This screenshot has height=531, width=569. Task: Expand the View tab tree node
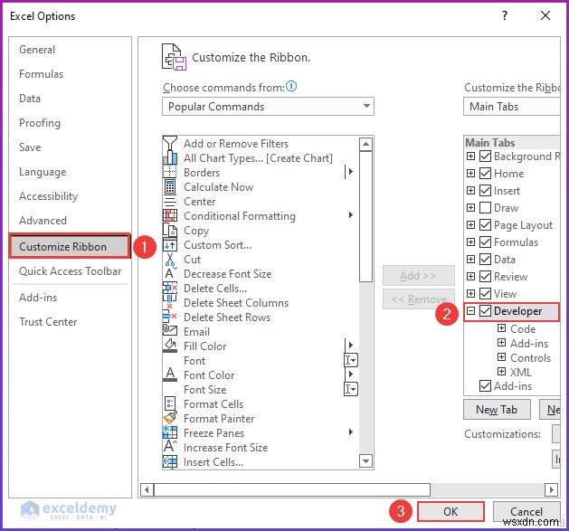click(470, 293)
